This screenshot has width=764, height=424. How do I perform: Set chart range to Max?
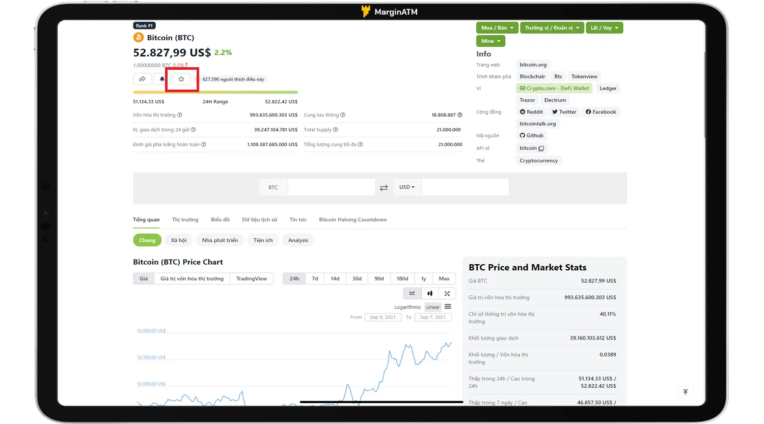coord(444,279)
